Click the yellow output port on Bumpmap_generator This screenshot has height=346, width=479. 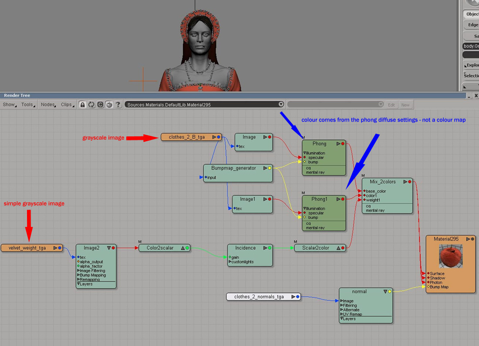tap(270, 168)
